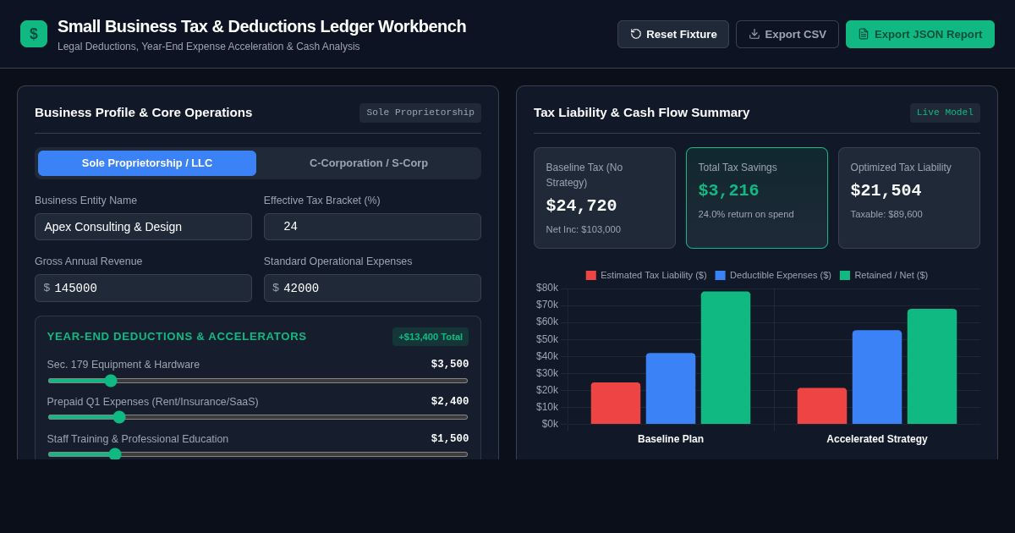Screen dimensions: 1015x533
Task: Select the Sole Proprietorship / LLC tab
Action: pyautogui.click(x=147, y=163)
